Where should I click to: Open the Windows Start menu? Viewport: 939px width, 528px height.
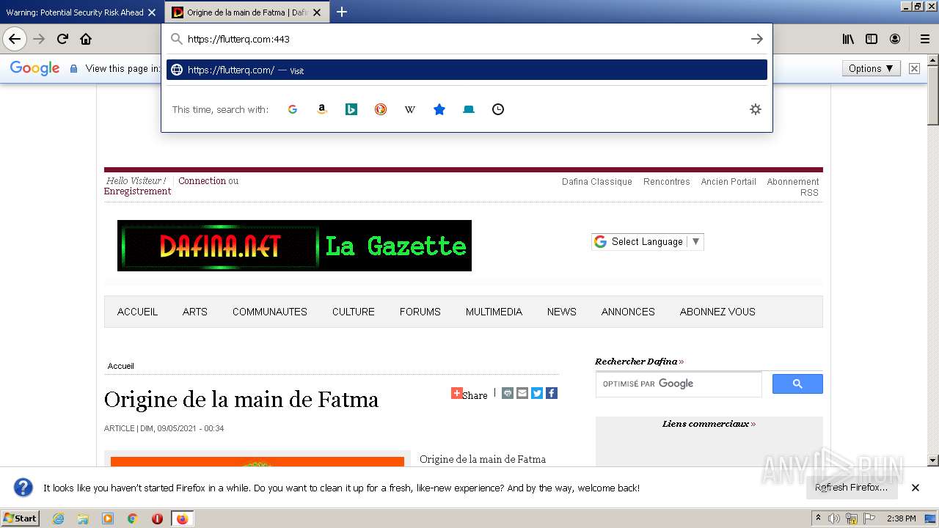click(x=21, y=518)
